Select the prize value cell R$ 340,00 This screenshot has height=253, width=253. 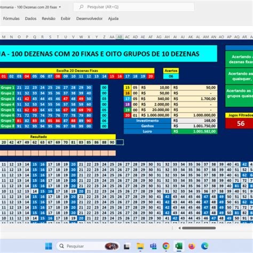155,99
